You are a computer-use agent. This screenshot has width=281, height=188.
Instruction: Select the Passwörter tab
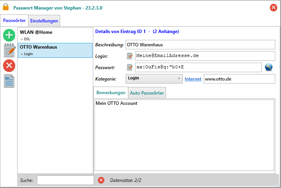pos(14,21)
